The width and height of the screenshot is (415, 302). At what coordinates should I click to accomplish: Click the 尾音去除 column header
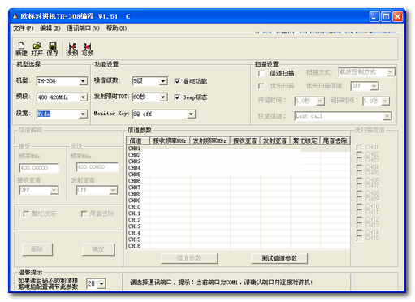[335, 140]
